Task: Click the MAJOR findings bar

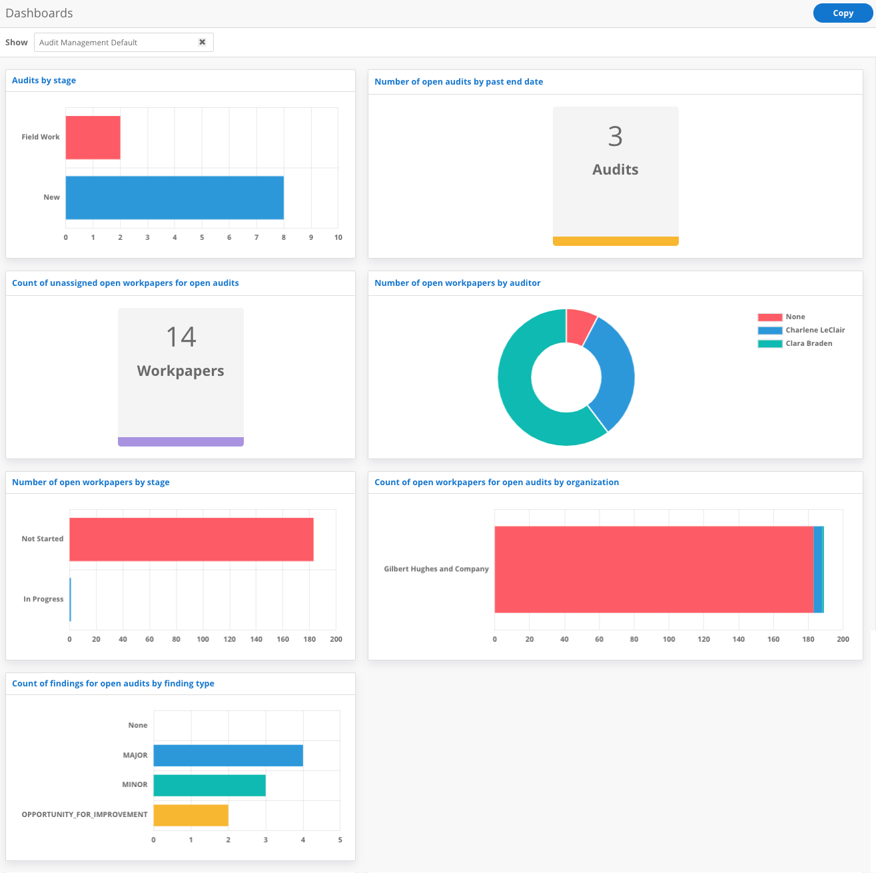Action: 226,755
